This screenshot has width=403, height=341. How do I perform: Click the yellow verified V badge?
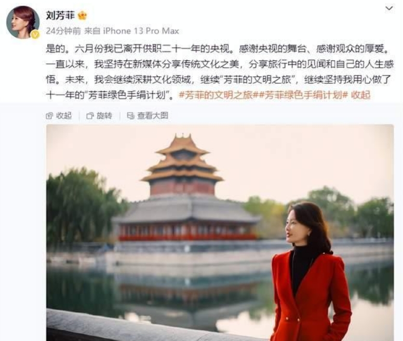click(35, 34)
